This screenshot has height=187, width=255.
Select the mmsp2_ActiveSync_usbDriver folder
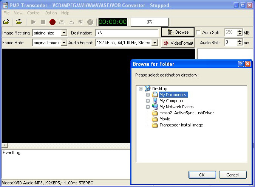point(187,113)
